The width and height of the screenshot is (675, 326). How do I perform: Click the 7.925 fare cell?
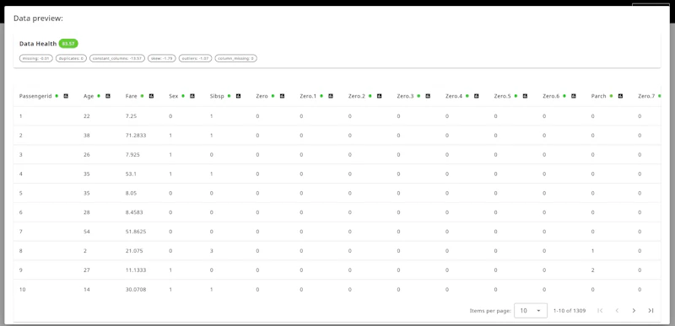(x=132, y=155)
